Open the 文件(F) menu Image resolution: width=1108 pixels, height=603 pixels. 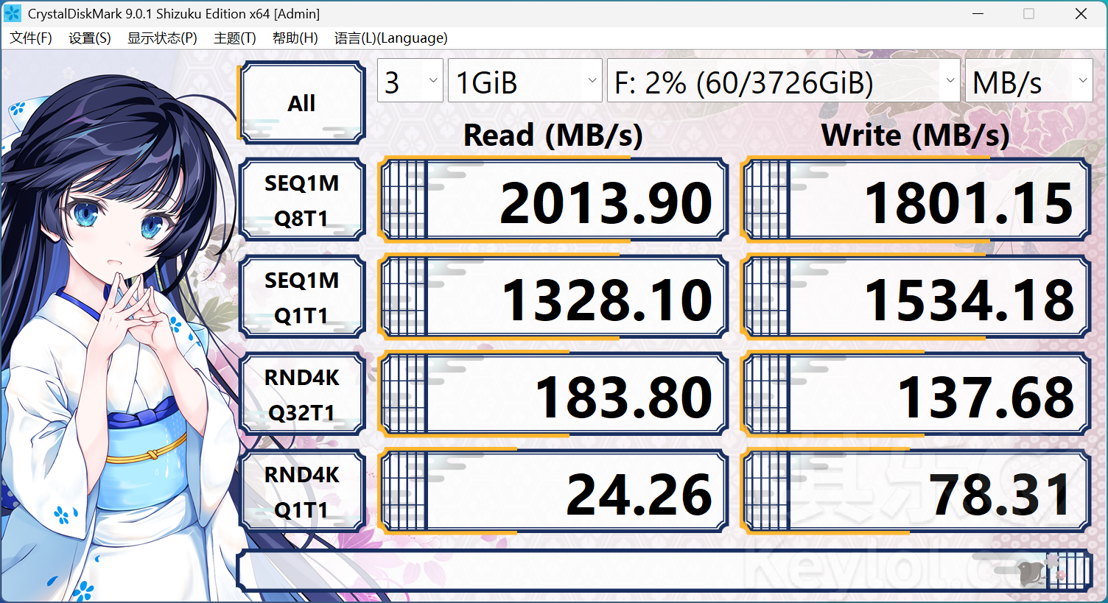[x=31, y=38]
